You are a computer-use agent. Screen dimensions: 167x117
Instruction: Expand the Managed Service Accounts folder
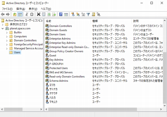tap(7, 49)
